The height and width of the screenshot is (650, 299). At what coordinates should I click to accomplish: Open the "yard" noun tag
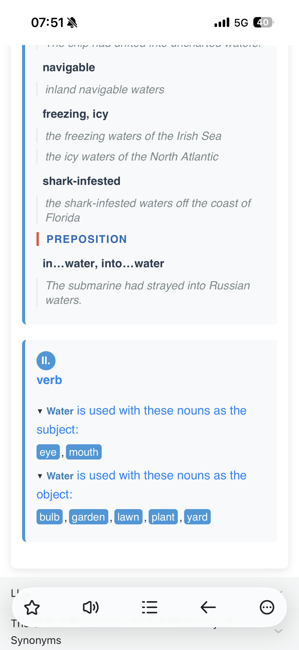point(197,517)
